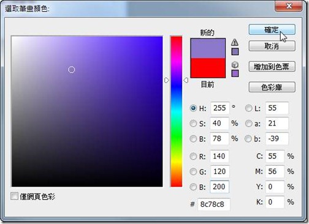Click the hue slider's right arrow handle
The height and width of the screenshot is (224, 309).
(x=186, y=80)
